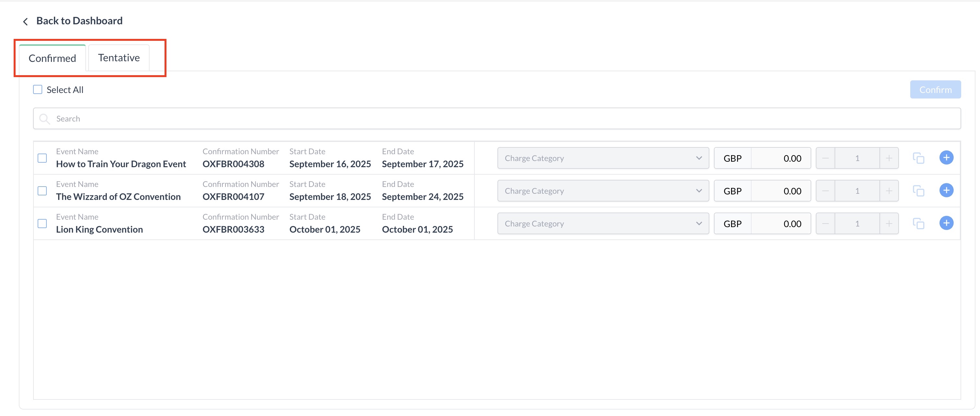Select the Confirmed tab

click(52, 58)
